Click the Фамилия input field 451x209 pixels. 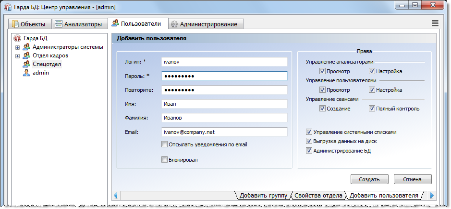(224, 118)
